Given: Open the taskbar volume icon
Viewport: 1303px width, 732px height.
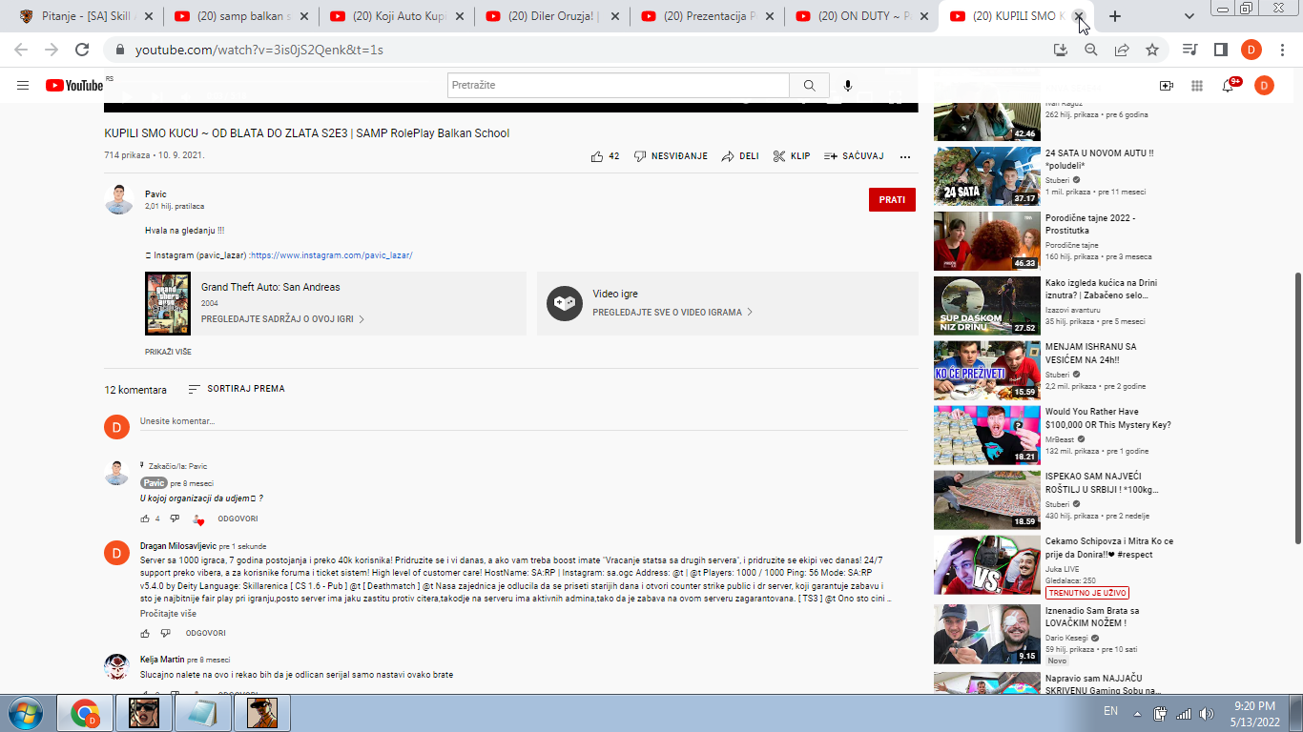Looking at the screenshot, I should [1207, 713].
